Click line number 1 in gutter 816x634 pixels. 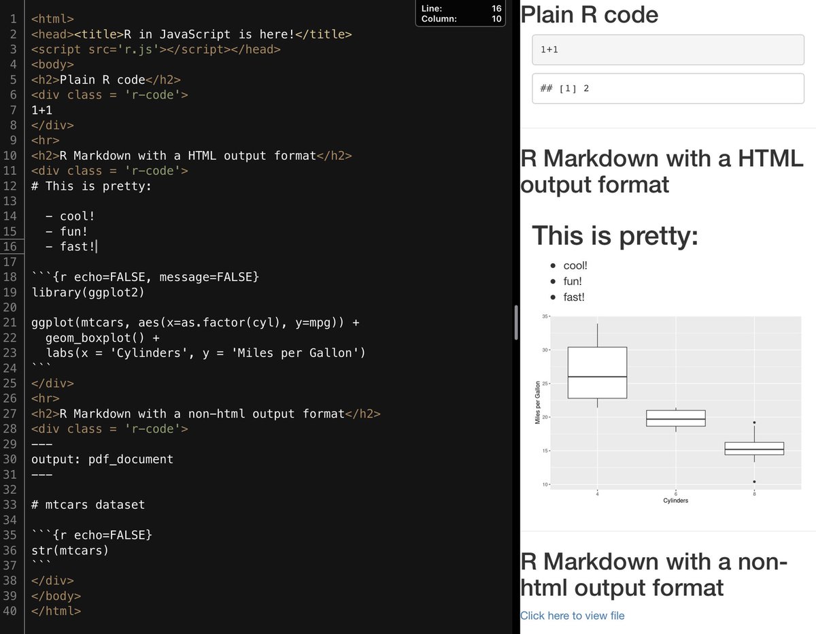(14, 19)
